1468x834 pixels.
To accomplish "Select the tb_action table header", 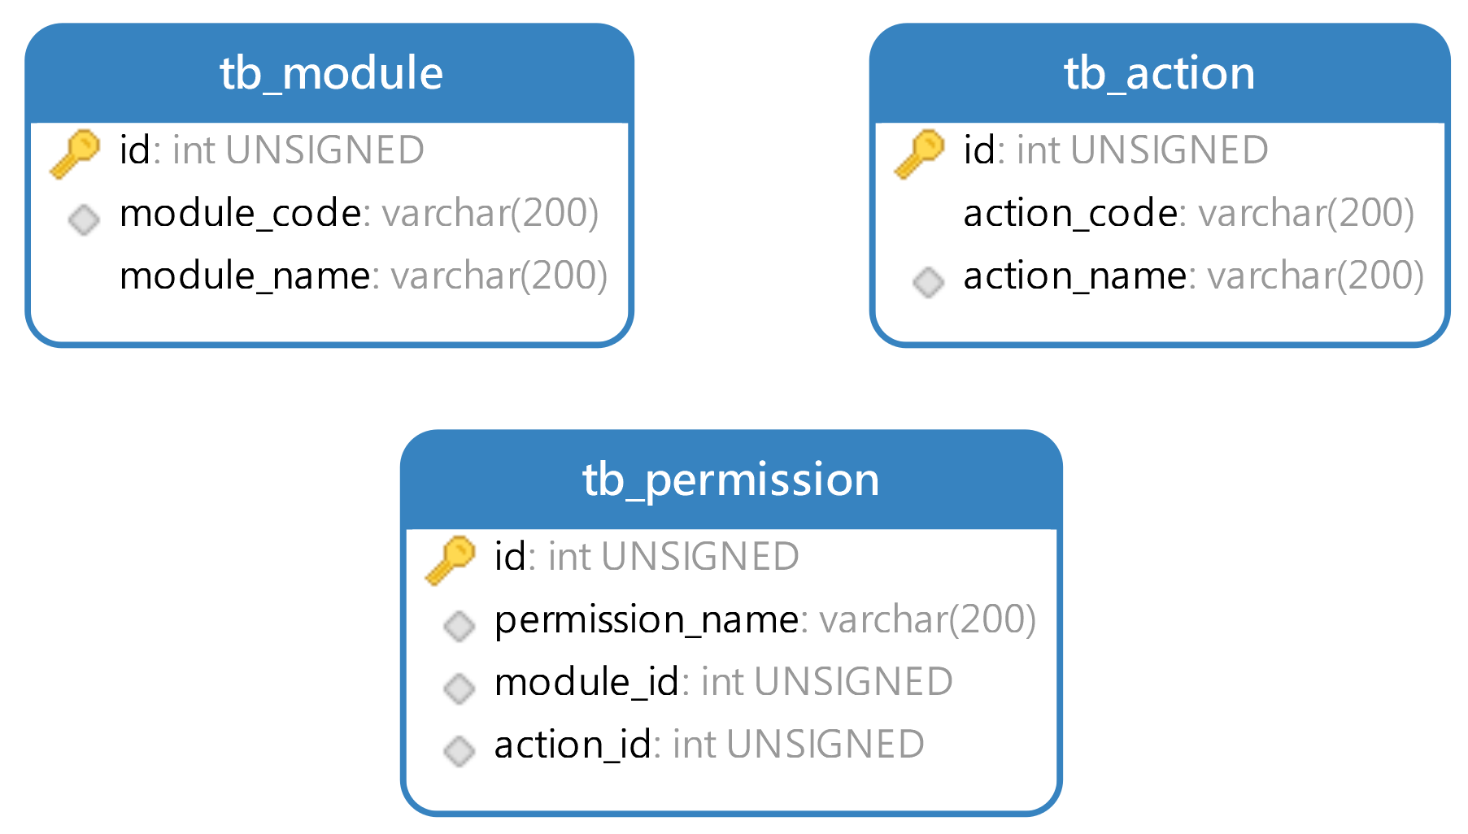I will 1160,73.
